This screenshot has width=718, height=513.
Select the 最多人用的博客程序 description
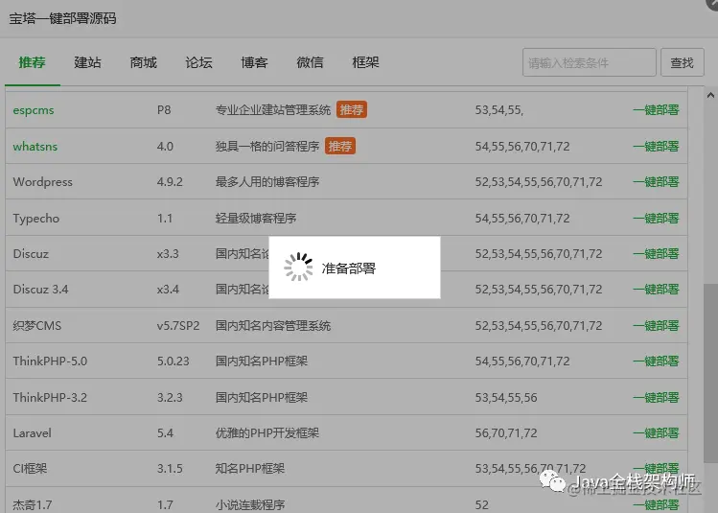click(x=267, y=182)
